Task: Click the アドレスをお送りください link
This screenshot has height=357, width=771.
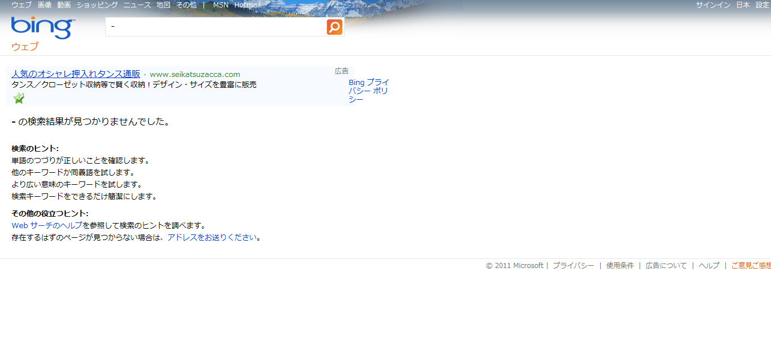Action: coord(211,237)
